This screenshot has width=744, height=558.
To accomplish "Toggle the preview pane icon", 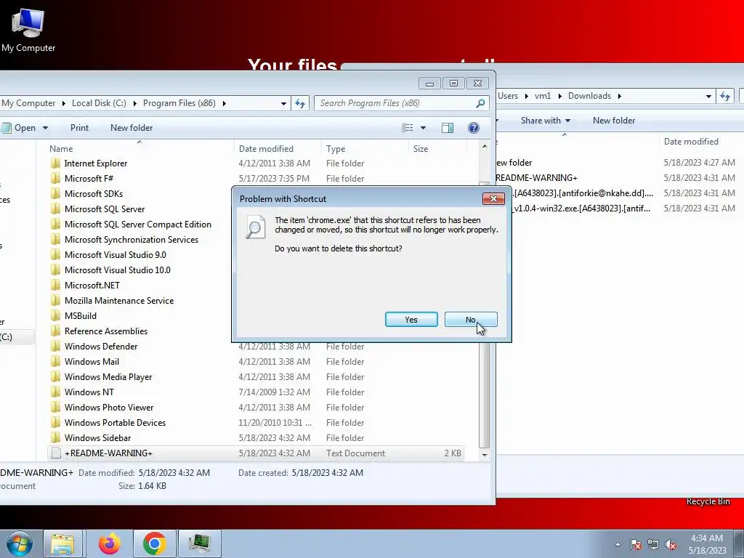I will tap(448, 128).
